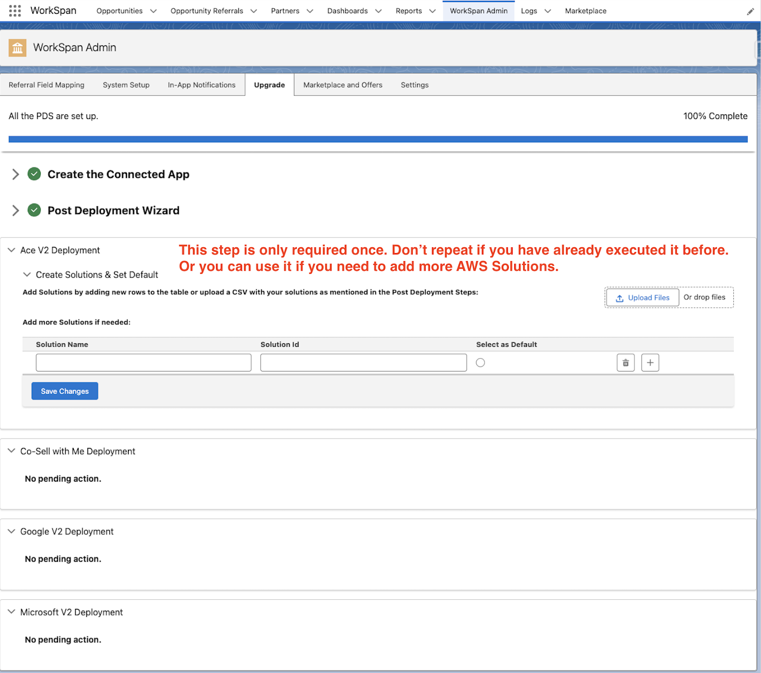
Task: Click the pencil edit icon in nav bar
Action: (750, 11)
